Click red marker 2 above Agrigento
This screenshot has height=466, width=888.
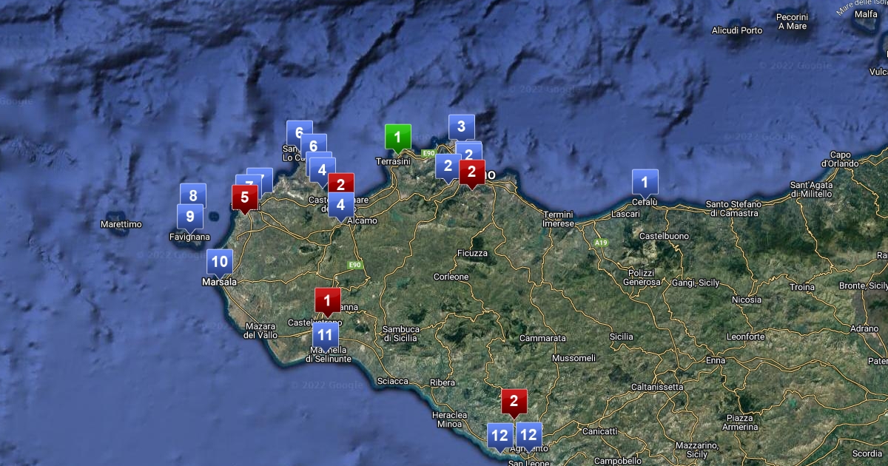pos(514,402)
